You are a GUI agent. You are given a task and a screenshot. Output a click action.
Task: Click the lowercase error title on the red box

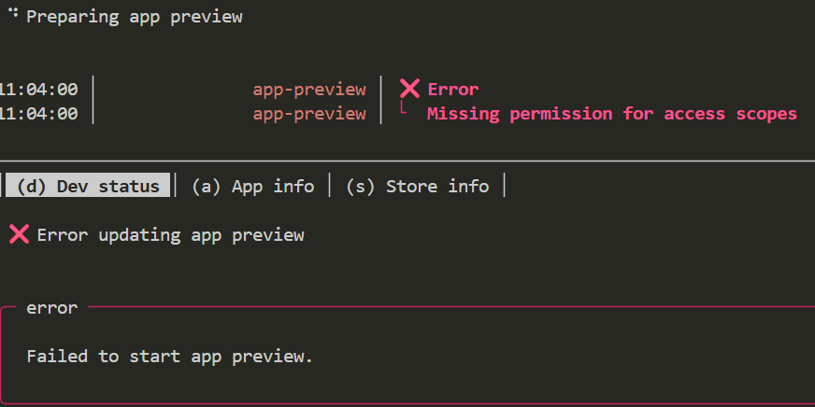(52, 306)
